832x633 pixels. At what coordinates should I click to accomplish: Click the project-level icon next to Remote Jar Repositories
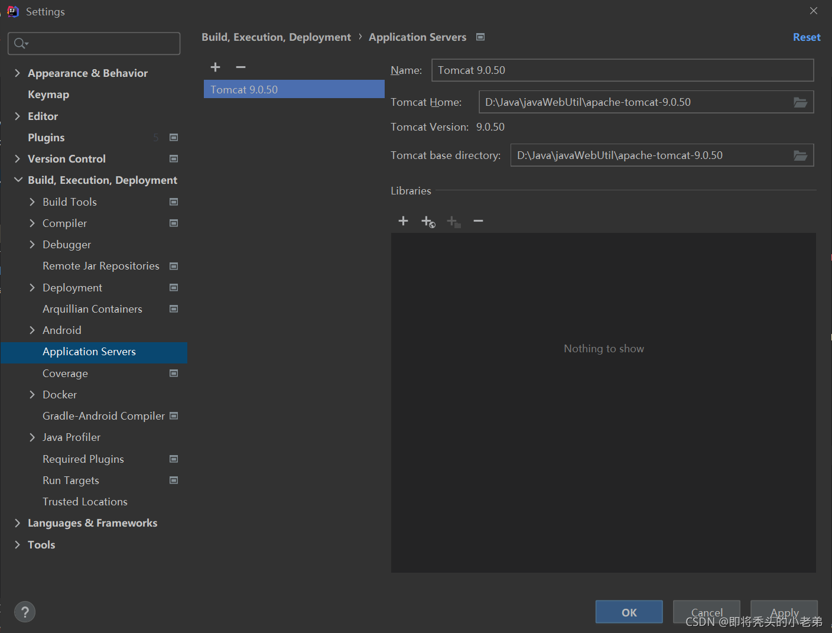click(174, 266)
